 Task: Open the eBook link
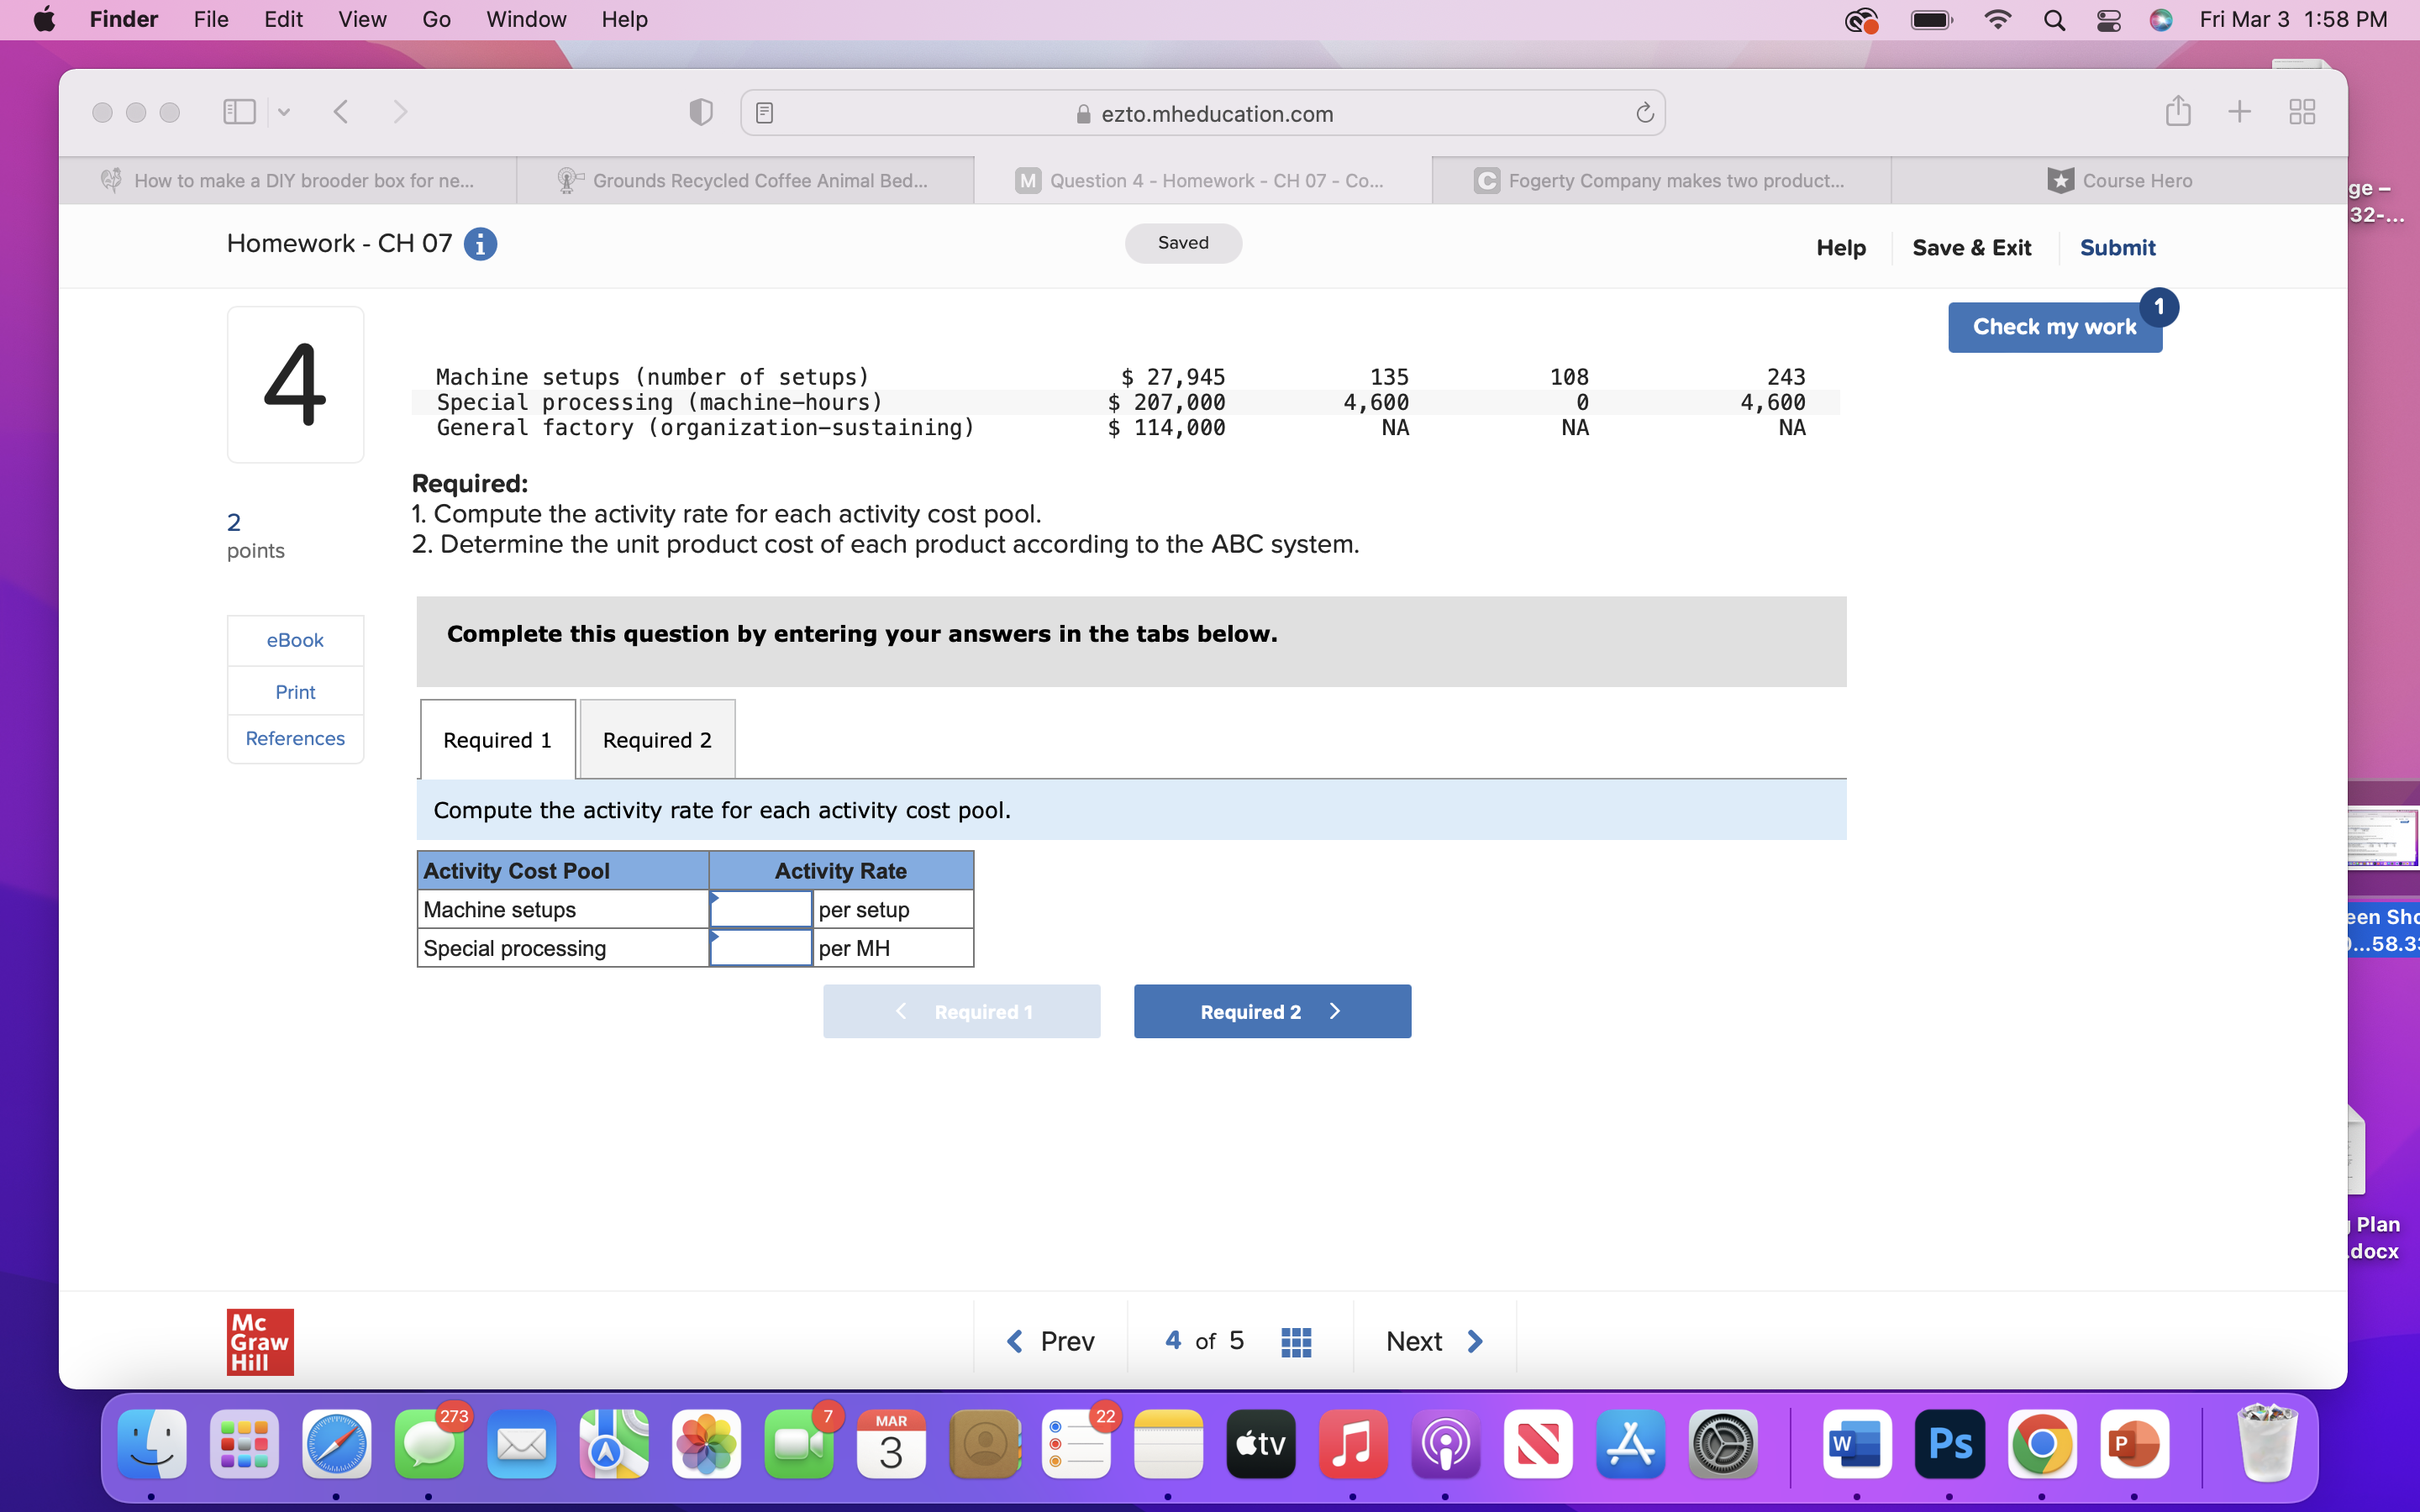click(x=295, y=640)
